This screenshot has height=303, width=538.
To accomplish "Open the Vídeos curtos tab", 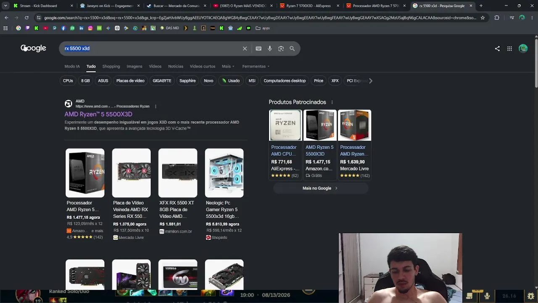I will (x=203, y=66).
